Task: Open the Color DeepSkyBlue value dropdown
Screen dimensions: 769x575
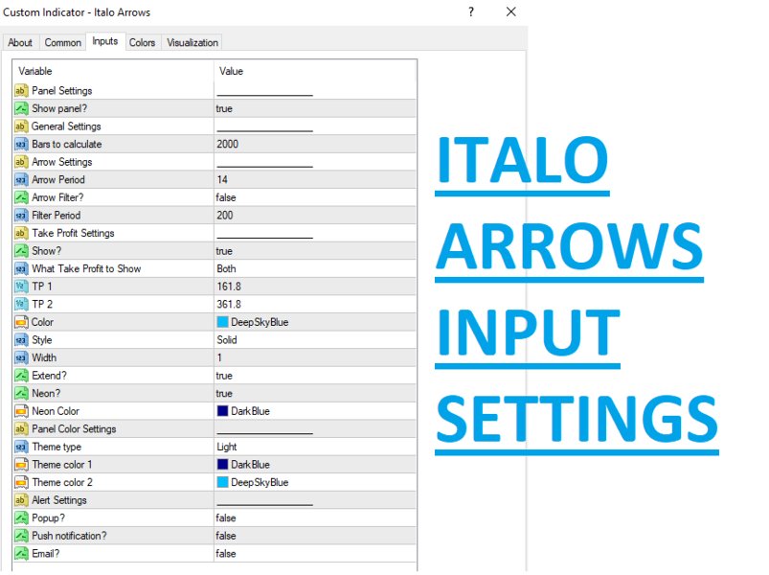Action: click(315, 322)
